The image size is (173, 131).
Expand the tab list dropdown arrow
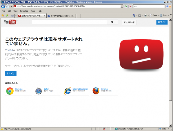[16, 16]
